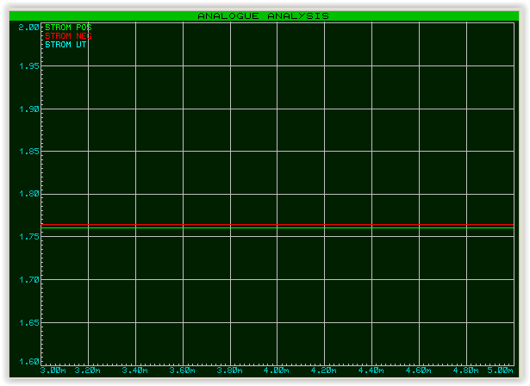This screenshot has height=386, width=530.
Task: Click the 5.00m time axis label
Action: (x=500, y=370)
